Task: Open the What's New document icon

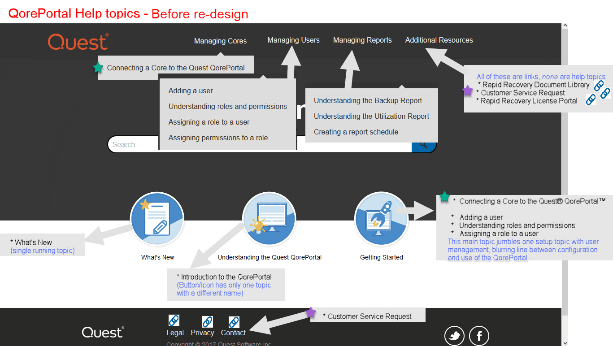Action: (157, 219)
